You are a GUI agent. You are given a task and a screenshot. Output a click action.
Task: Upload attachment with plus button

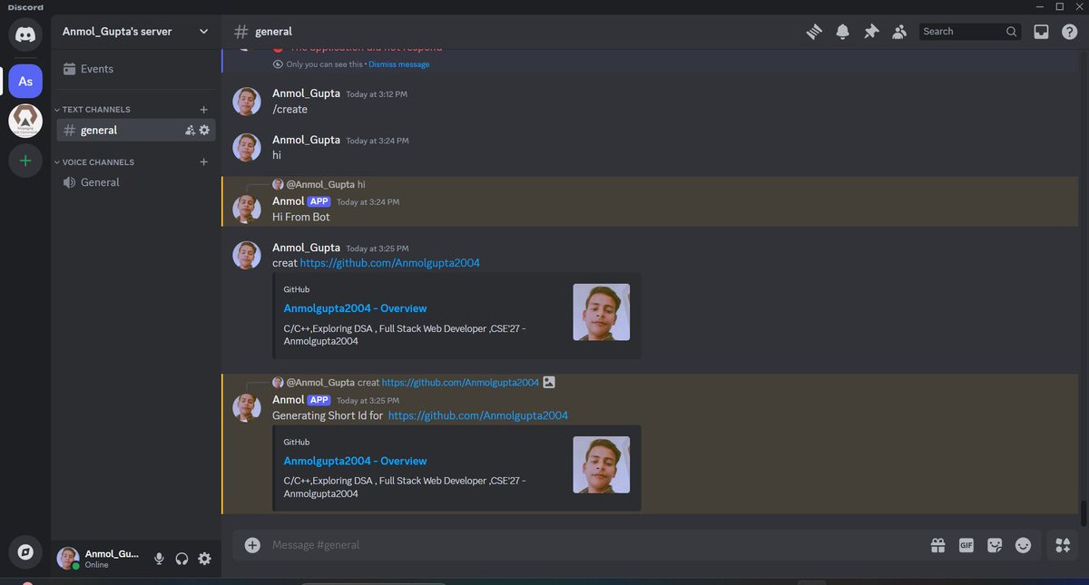click(252, 545)
